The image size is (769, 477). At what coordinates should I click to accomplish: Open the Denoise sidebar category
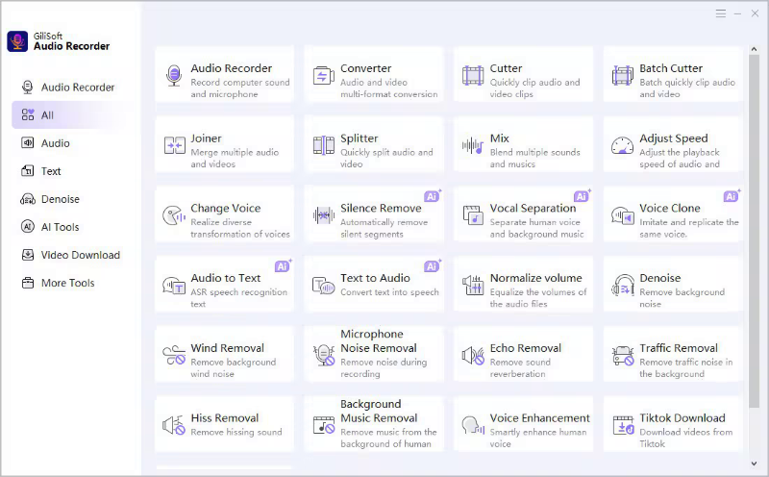point(60,199)
